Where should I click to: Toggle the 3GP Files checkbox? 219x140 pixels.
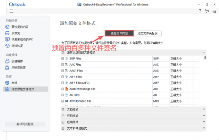[62, 59]
